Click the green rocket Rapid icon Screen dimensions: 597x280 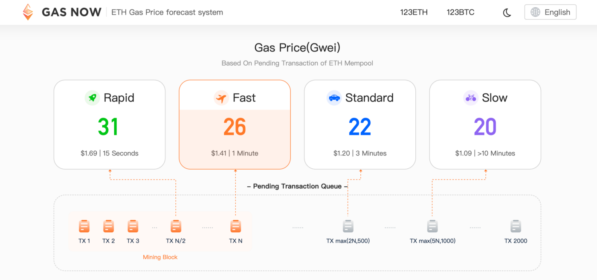[x=92, y=98]
